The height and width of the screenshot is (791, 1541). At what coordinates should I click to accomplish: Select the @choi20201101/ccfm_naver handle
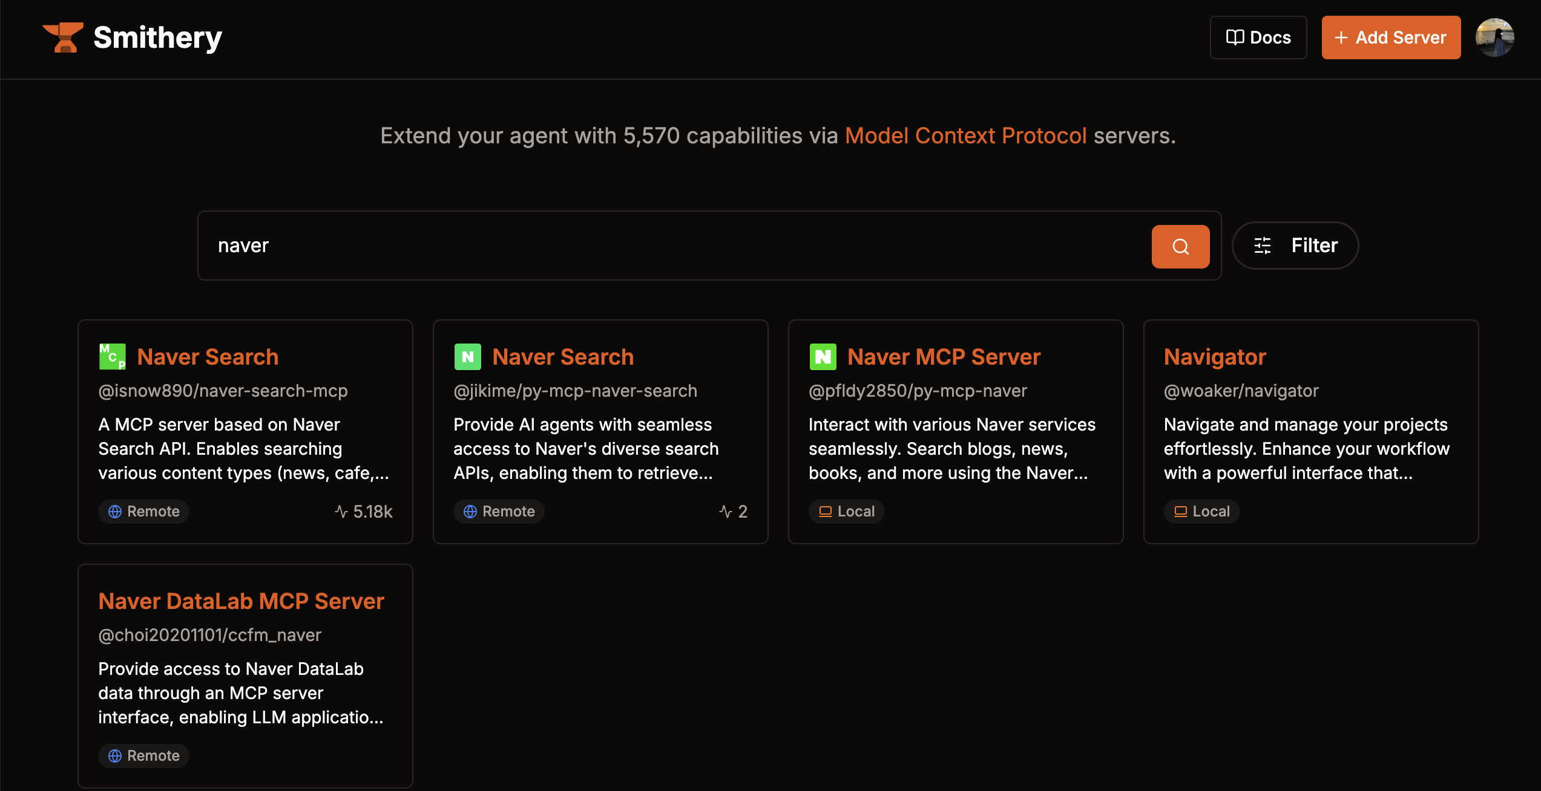pos(209,635)
